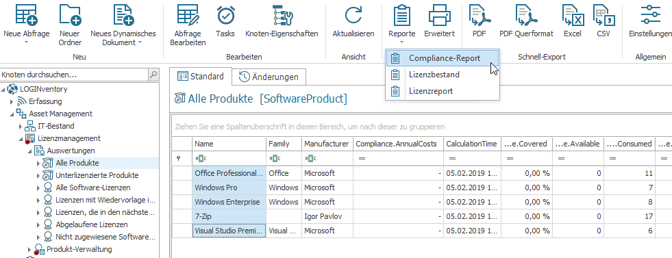Click the Neue Abfrage icon

[x=27, y=14]
